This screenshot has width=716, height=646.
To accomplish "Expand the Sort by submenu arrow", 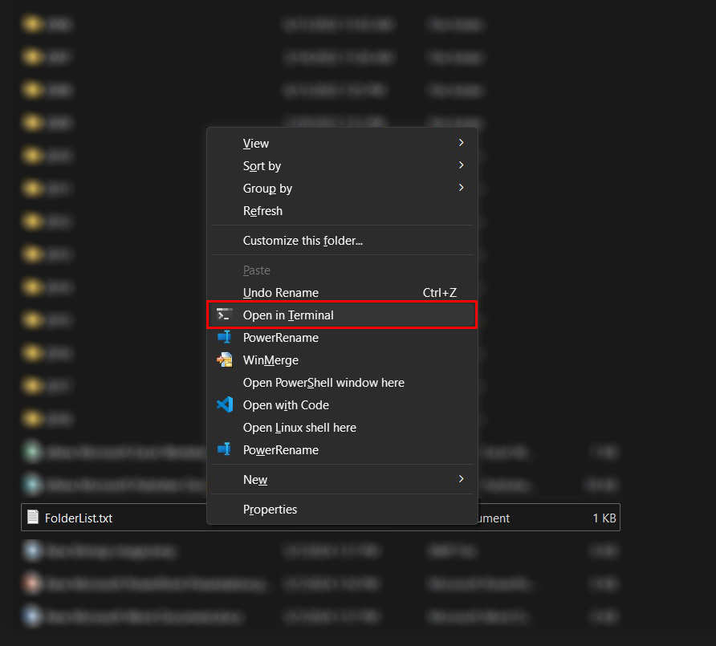I will [x=461, y=165].
